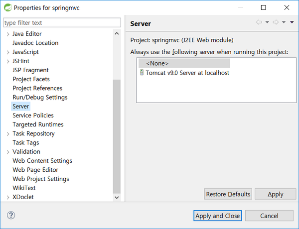Open the JSP Fragment page

[30, 70]
